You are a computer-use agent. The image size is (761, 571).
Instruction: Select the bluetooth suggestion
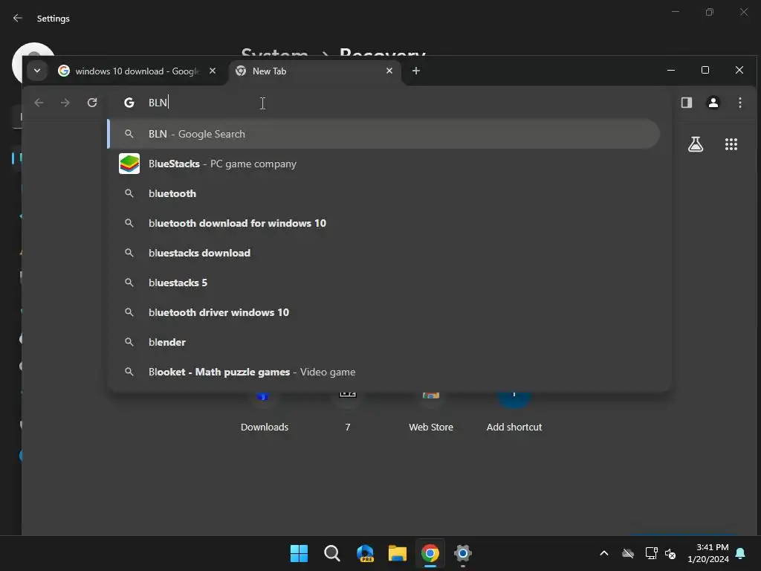[383, 193]
